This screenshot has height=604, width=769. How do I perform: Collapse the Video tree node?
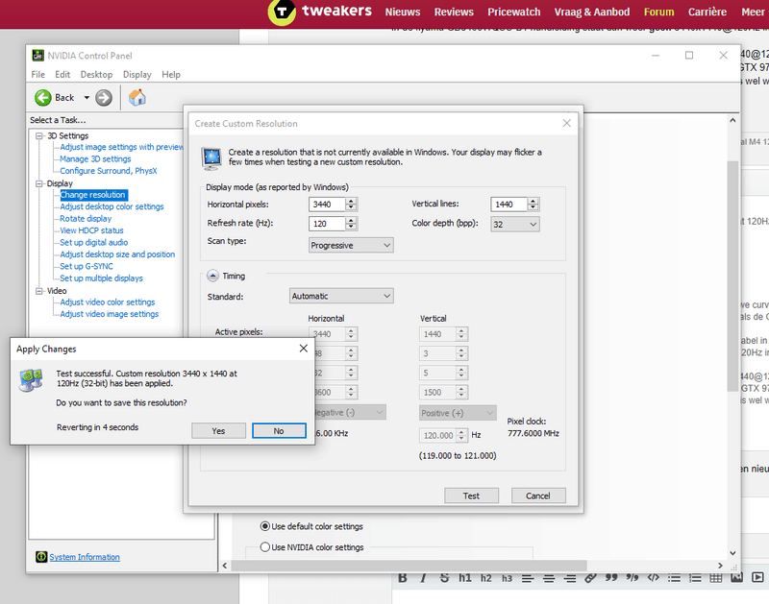[39, 291]
